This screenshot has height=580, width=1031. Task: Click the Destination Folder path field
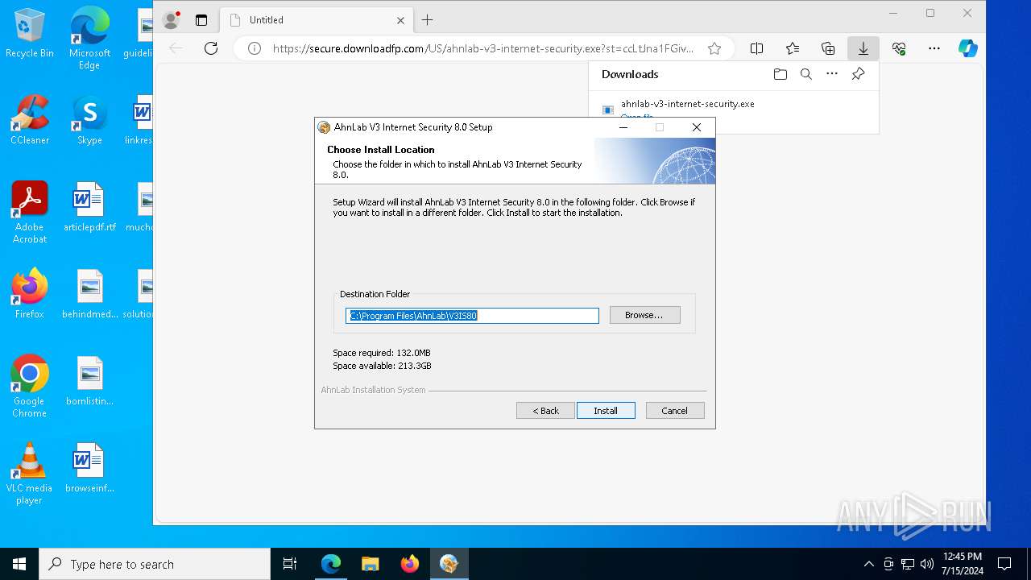pos(472,316)
